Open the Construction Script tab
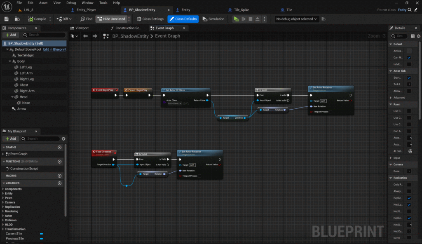The image size is (422, 244). tap(128, 28)
